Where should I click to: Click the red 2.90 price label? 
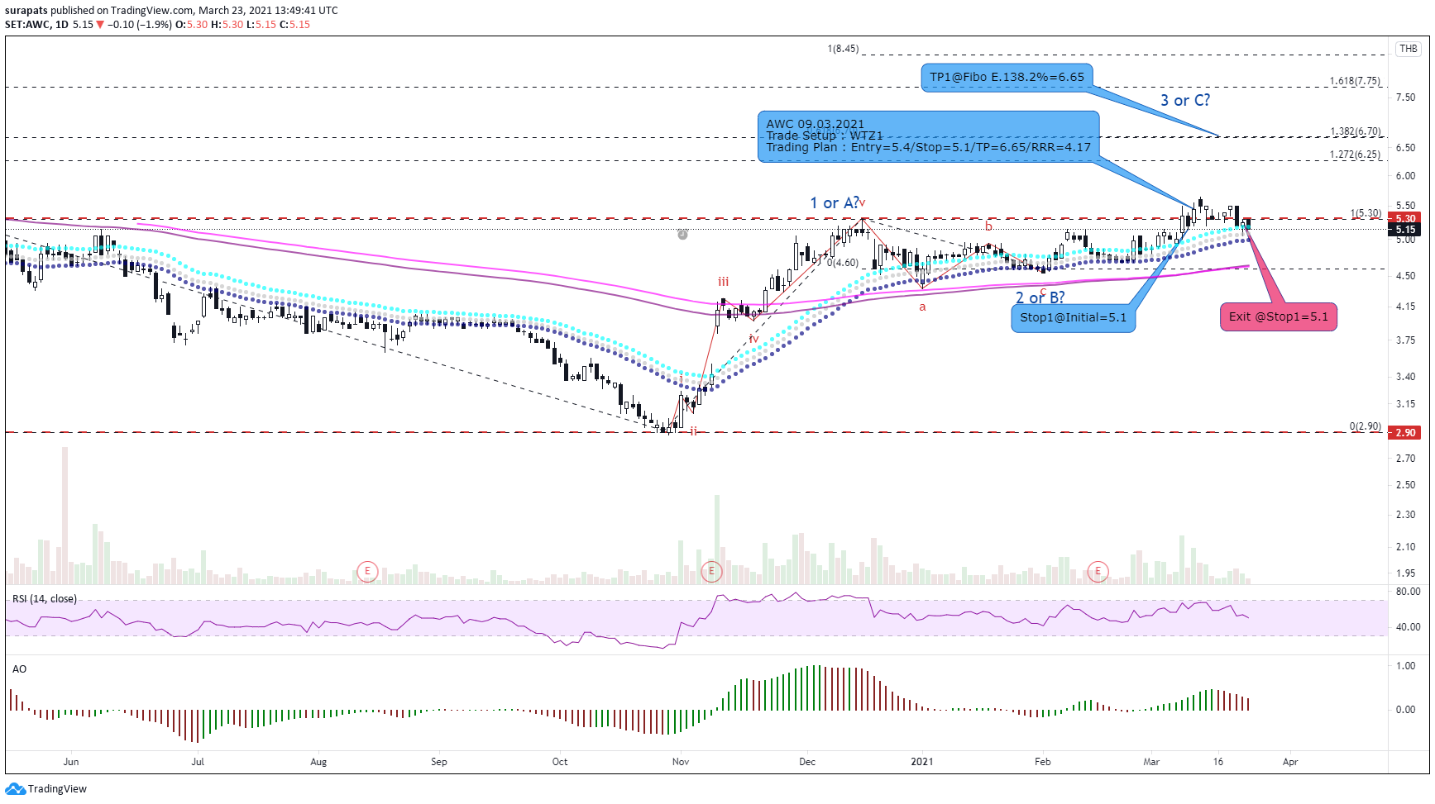pyautogui.click(x=1405, y=432)
